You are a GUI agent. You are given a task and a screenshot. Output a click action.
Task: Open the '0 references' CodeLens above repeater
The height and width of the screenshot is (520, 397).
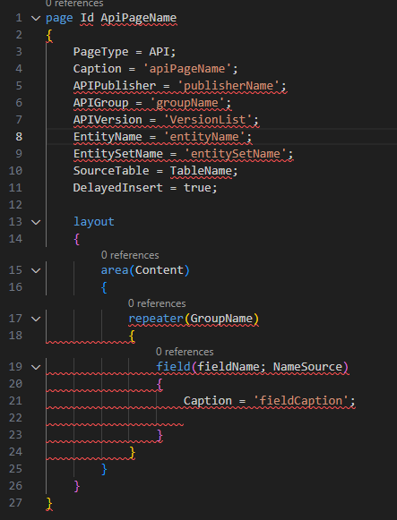(157, 303)
